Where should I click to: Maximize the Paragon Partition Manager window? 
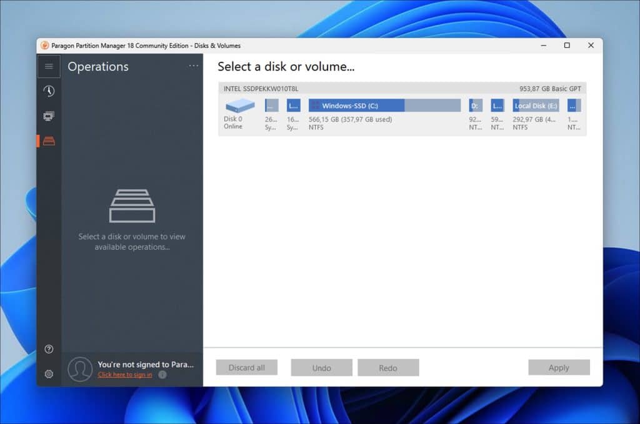tap(567, 45)
